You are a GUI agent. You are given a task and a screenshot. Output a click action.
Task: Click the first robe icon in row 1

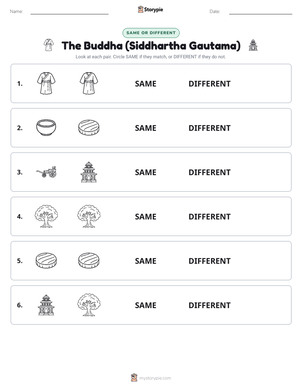(x=46, y=83)
